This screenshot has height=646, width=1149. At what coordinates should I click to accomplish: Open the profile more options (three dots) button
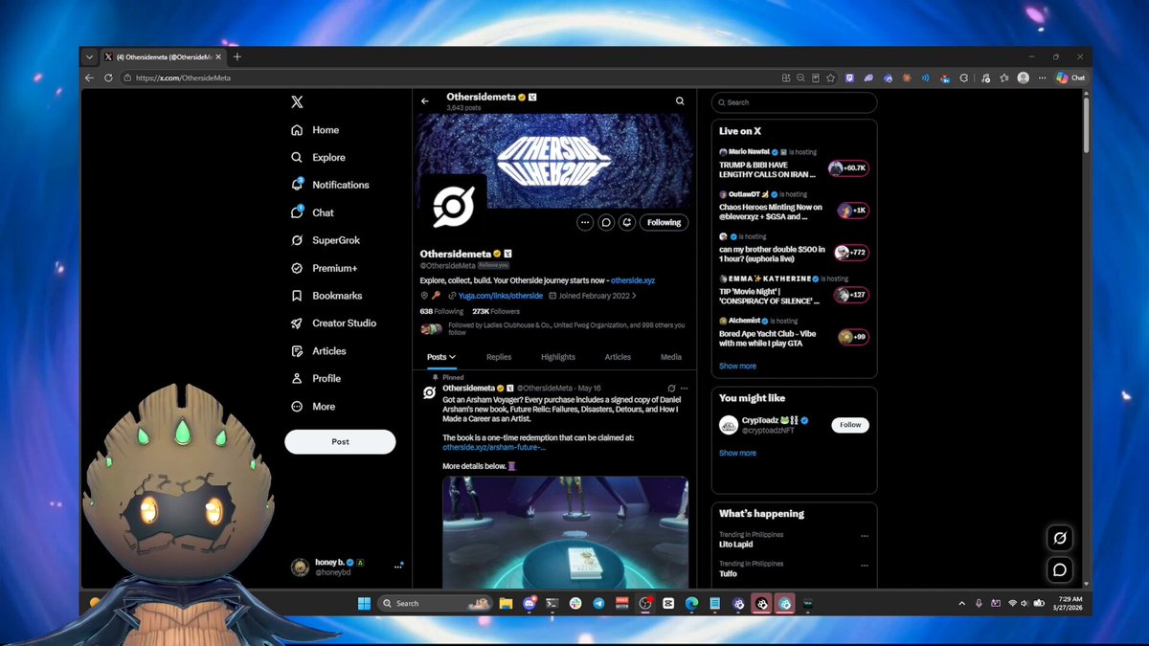585,222
